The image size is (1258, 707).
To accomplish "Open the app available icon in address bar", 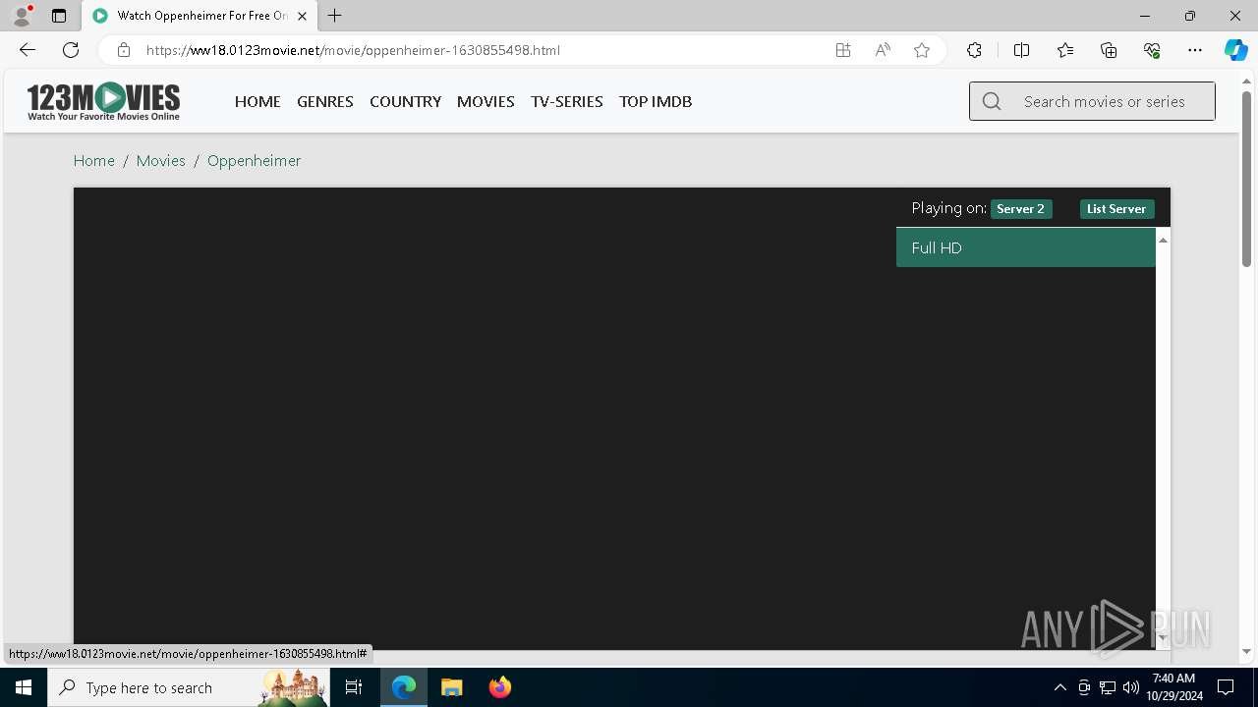I will click(843, 50).
